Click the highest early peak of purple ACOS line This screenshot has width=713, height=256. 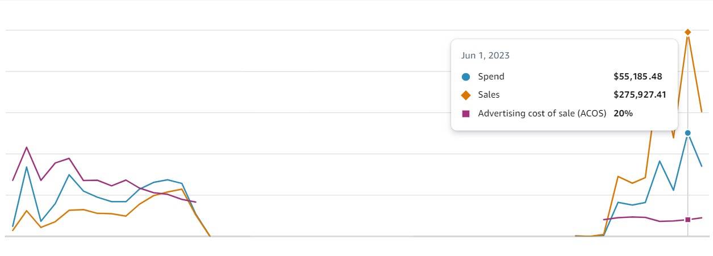(x=27, y=148)
